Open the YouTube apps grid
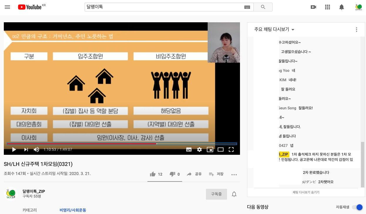This screenshot has height=214, width=366. click(328, 7)
